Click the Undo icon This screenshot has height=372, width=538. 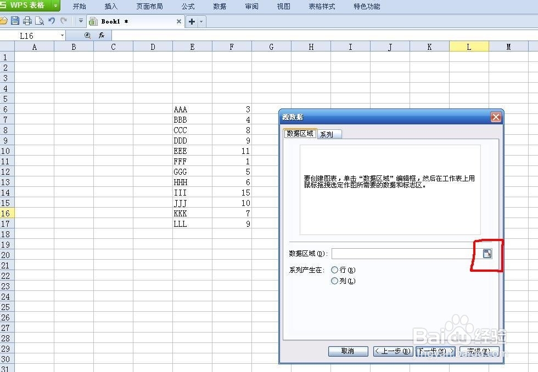(x=52, y=20)
